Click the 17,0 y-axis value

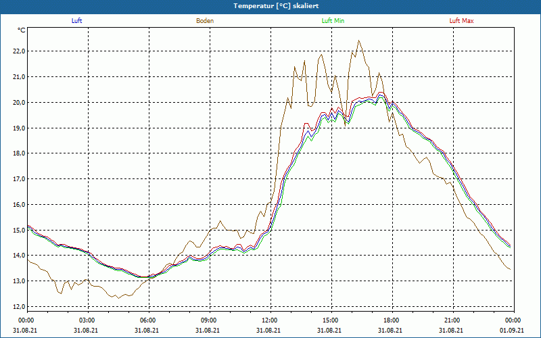[20, 178]
